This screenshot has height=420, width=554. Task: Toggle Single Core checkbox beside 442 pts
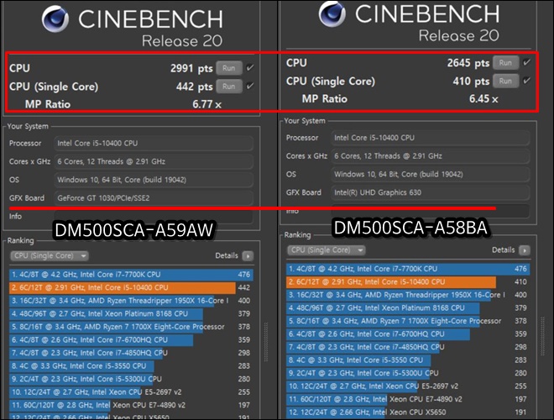(x=250, y=86)
